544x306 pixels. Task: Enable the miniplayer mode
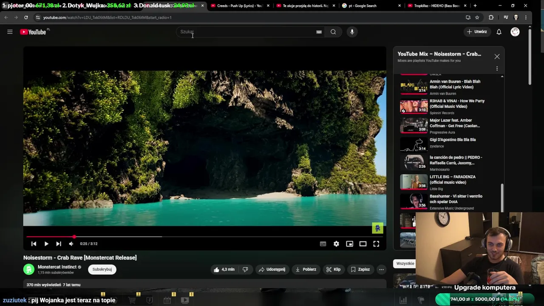(349, 244)
